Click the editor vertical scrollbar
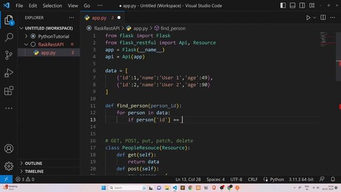This screenshot has height=192, width=341. (338, 57)
